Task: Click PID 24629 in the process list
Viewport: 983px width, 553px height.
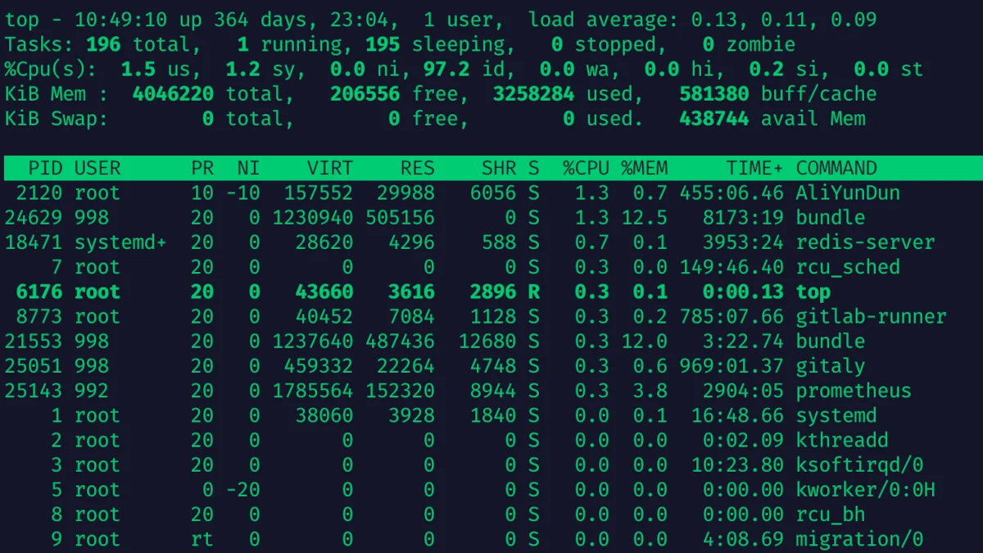Action: tap(34, 218)
